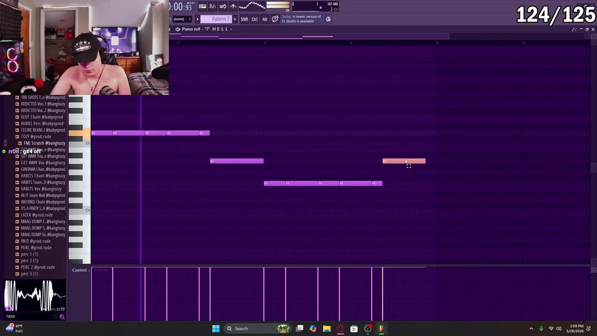Screen dimensions: 597x336
Task: Select the long A4 note at bar 2
Action: point(237,161)
